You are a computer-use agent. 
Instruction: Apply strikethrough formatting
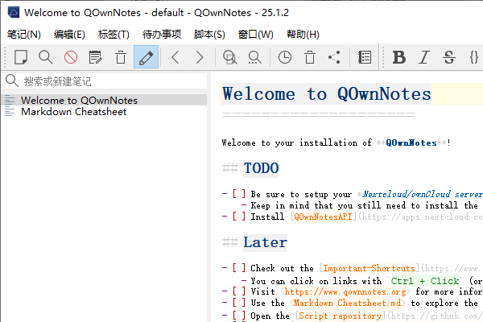[x=449, y=57]
